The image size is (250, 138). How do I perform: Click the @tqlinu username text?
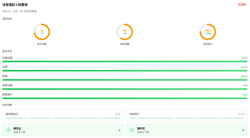pyautogui.click(x=7, y=11)
